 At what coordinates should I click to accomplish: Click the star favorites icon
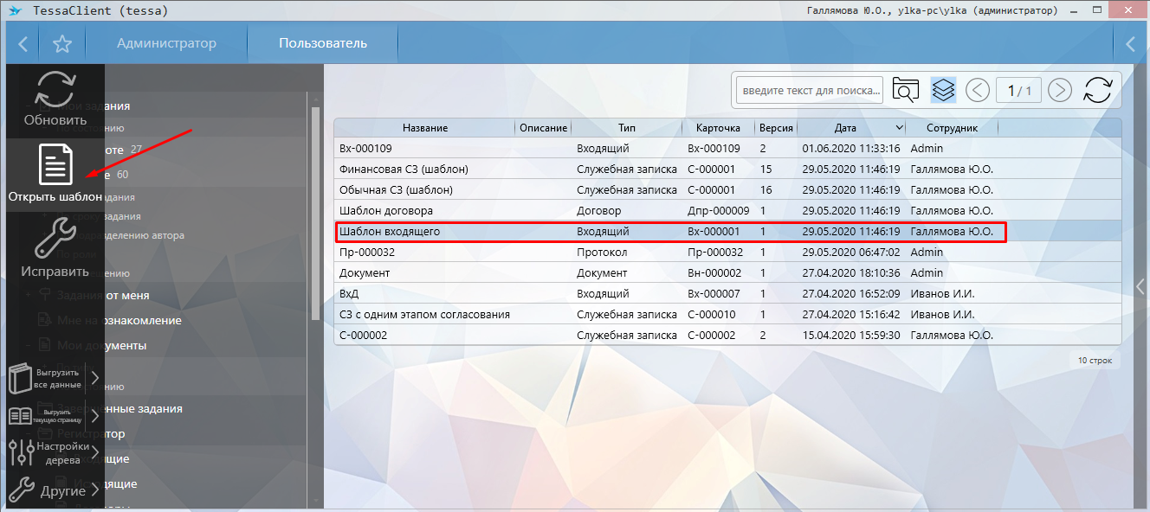click(x=62, y=44)
